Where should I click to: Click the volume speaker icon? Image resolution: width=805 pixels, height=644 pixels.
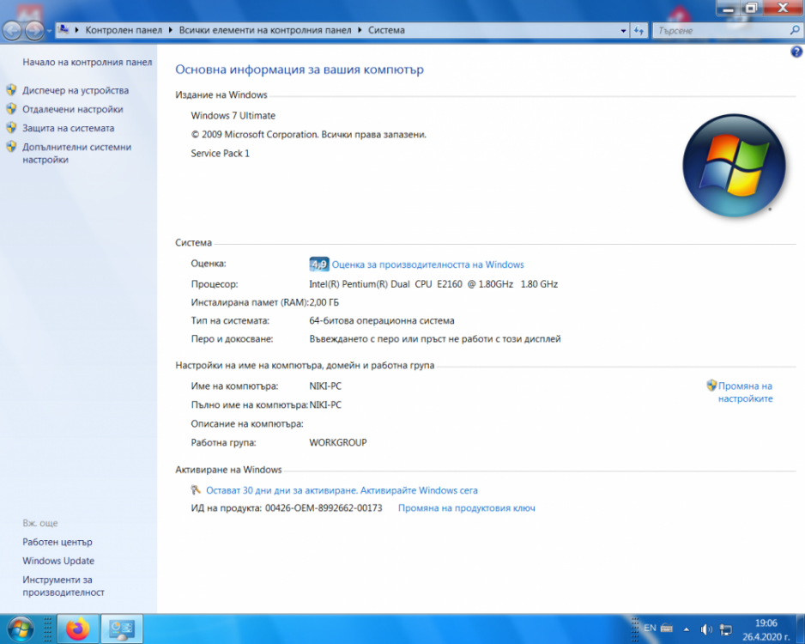click(706, 629)
